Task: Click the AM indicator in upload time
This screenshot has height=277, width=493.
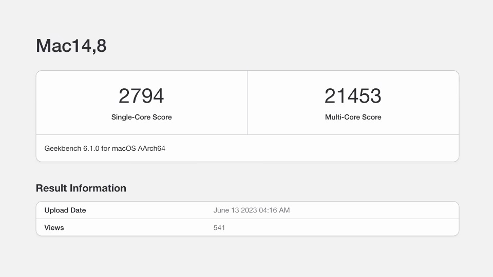Action: click(x=285, y=210)
